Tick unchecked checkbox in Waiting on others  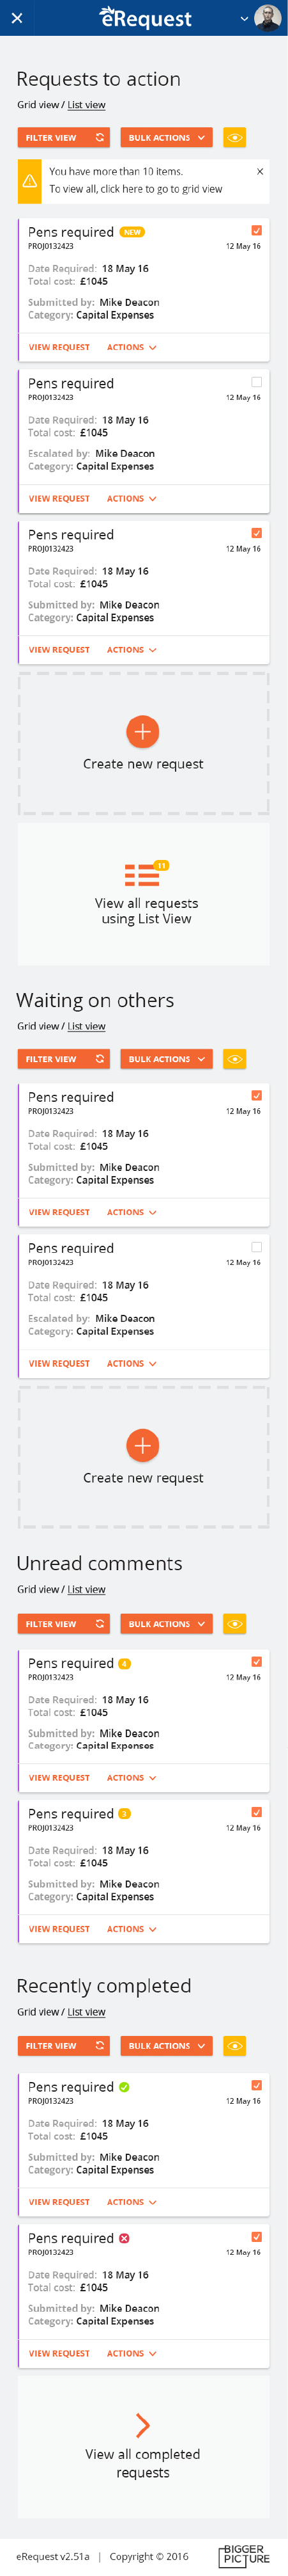(256, 1247)
